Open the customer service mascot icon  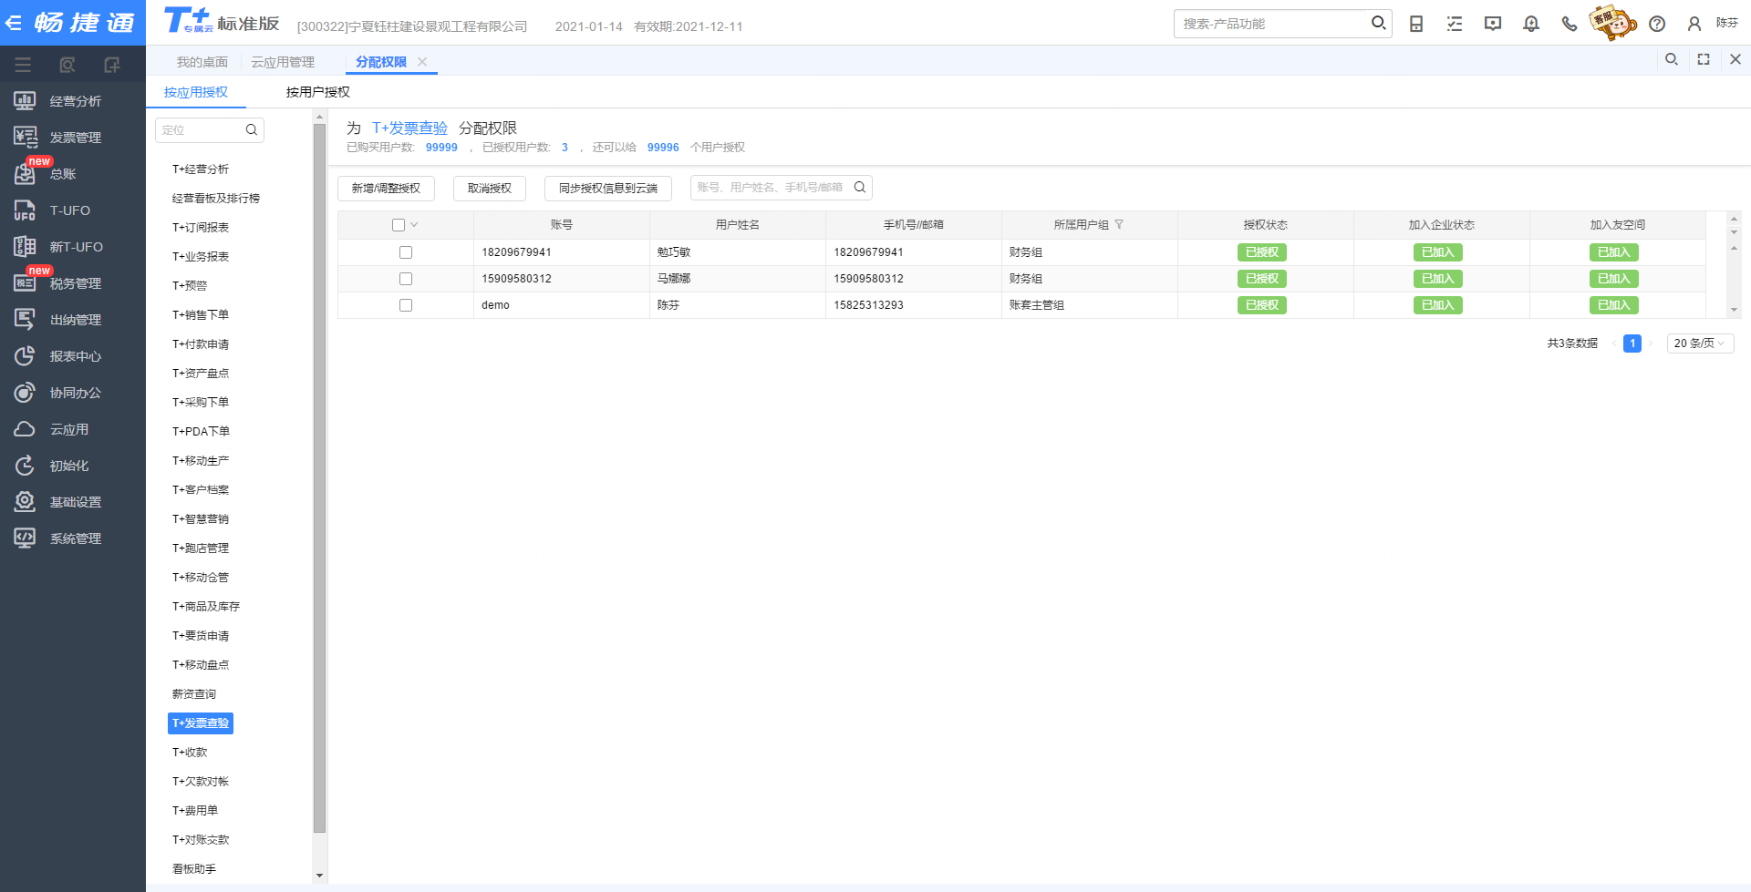(1612, 22)
